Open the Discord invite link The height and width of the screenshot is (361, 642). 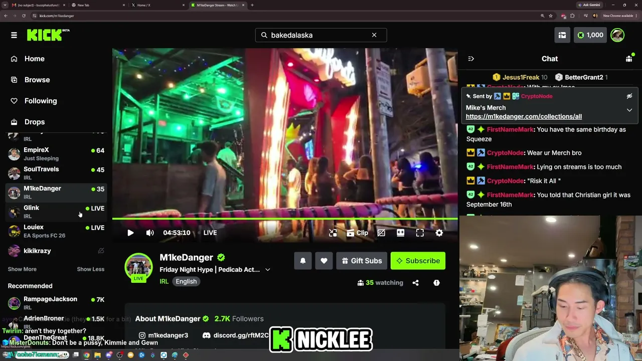pyautogui.click(x=236, y=335)
